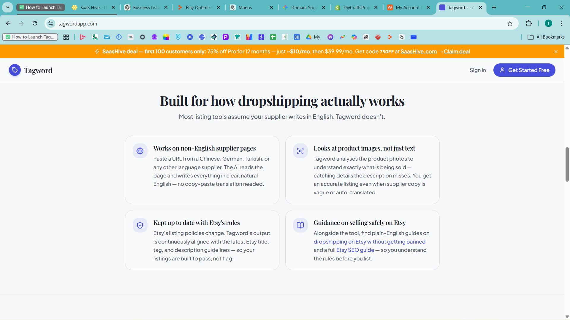Open the blue shield bookmark icon
Screen dimensions: 570x320
pyautogui.click(x=178, y=37)
